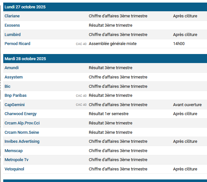Image resolution: width=207 pixels, height=182 pixels.
Task: Click Chiffre d'affaires 3ème trimestre for Invibes Advertising
Action: point(118,141)
